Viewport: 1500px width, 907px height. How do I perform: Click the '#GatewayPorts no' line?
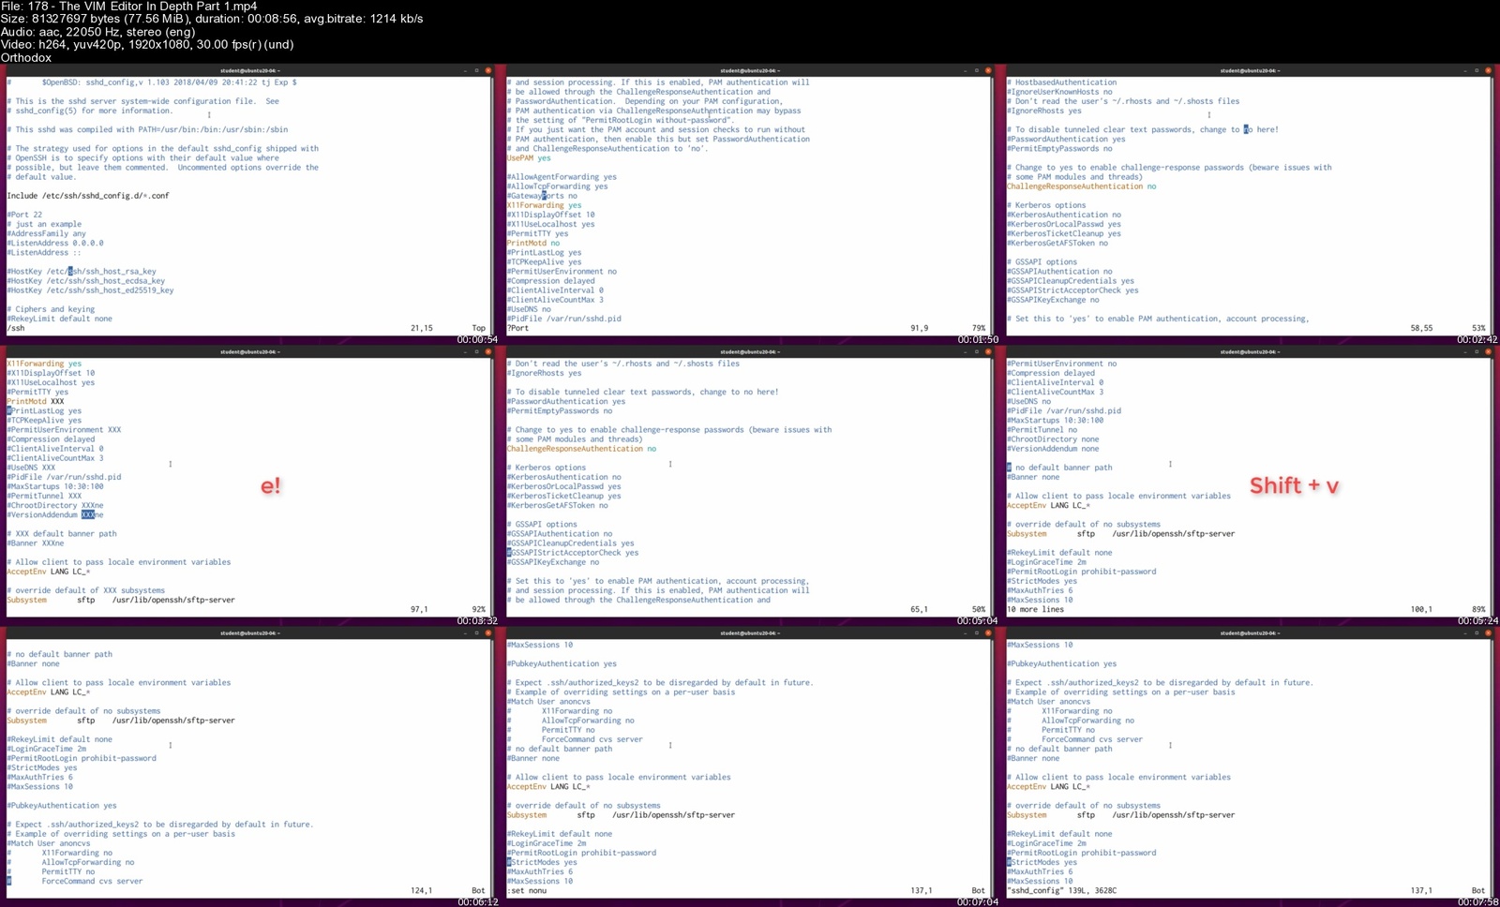tap(542, 196)
